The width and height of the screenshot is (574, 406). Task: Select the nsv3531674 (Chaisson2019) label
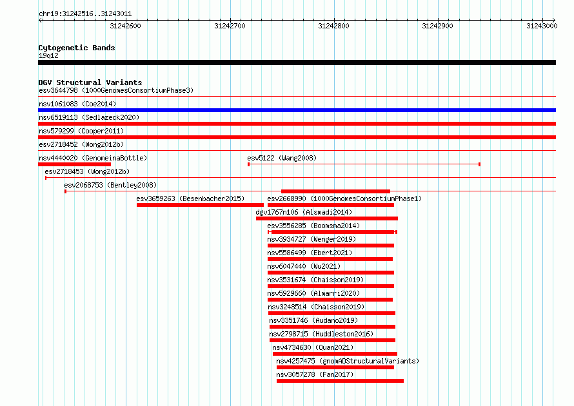point(315,280)
